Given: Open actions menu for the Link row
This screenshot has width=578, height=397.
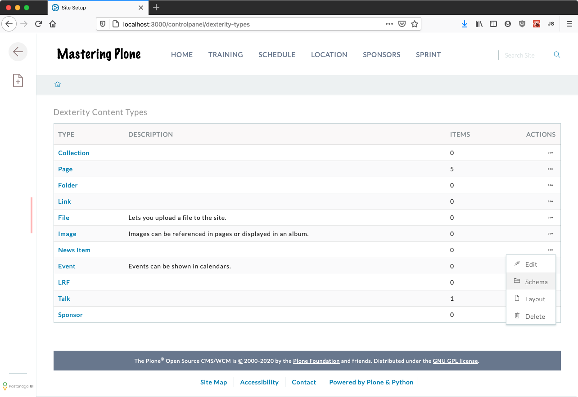Looking at the screenshot, I should tap(550, 201).
